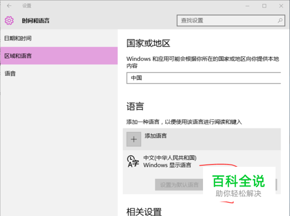Click the 设置为默认语言 button

[179, 185]
